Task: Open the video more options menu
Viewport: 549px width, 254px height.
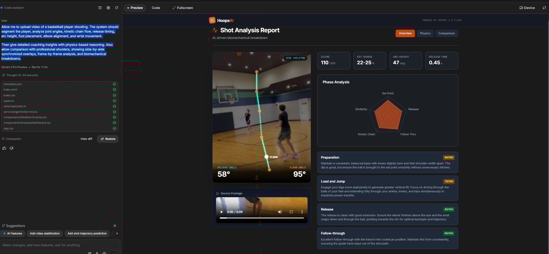Action: click(x=302, y=212)
